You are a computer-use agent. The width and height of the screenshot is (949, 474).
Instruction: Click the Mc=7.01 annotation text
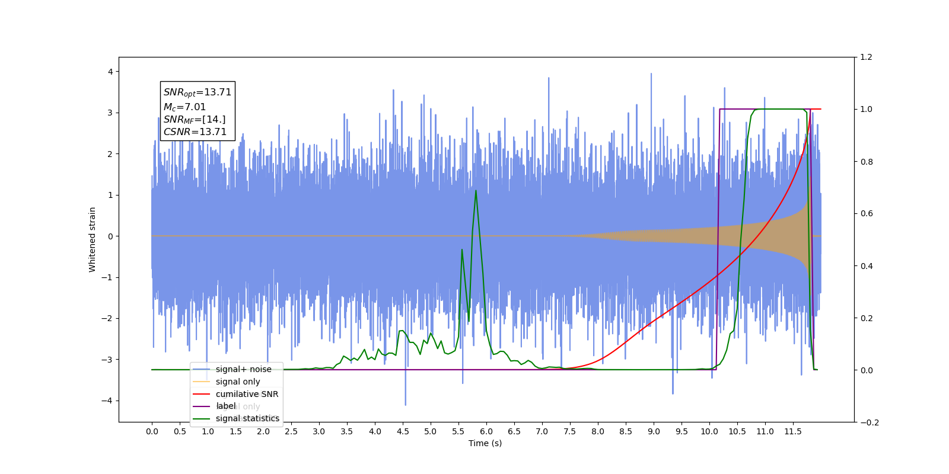[x=184, y=107]
